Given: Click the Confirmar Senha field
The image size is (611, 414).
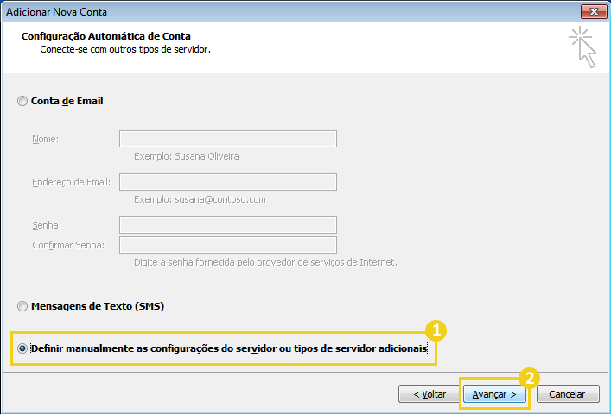Looking at the screenshot, I should (x=227, y=245).
